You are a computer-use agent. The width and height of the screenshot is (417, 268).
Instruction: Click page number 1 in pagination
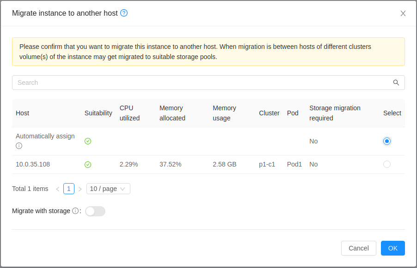[69, 189]
